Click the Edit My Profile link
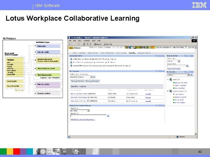 click(x=178, y=47)
